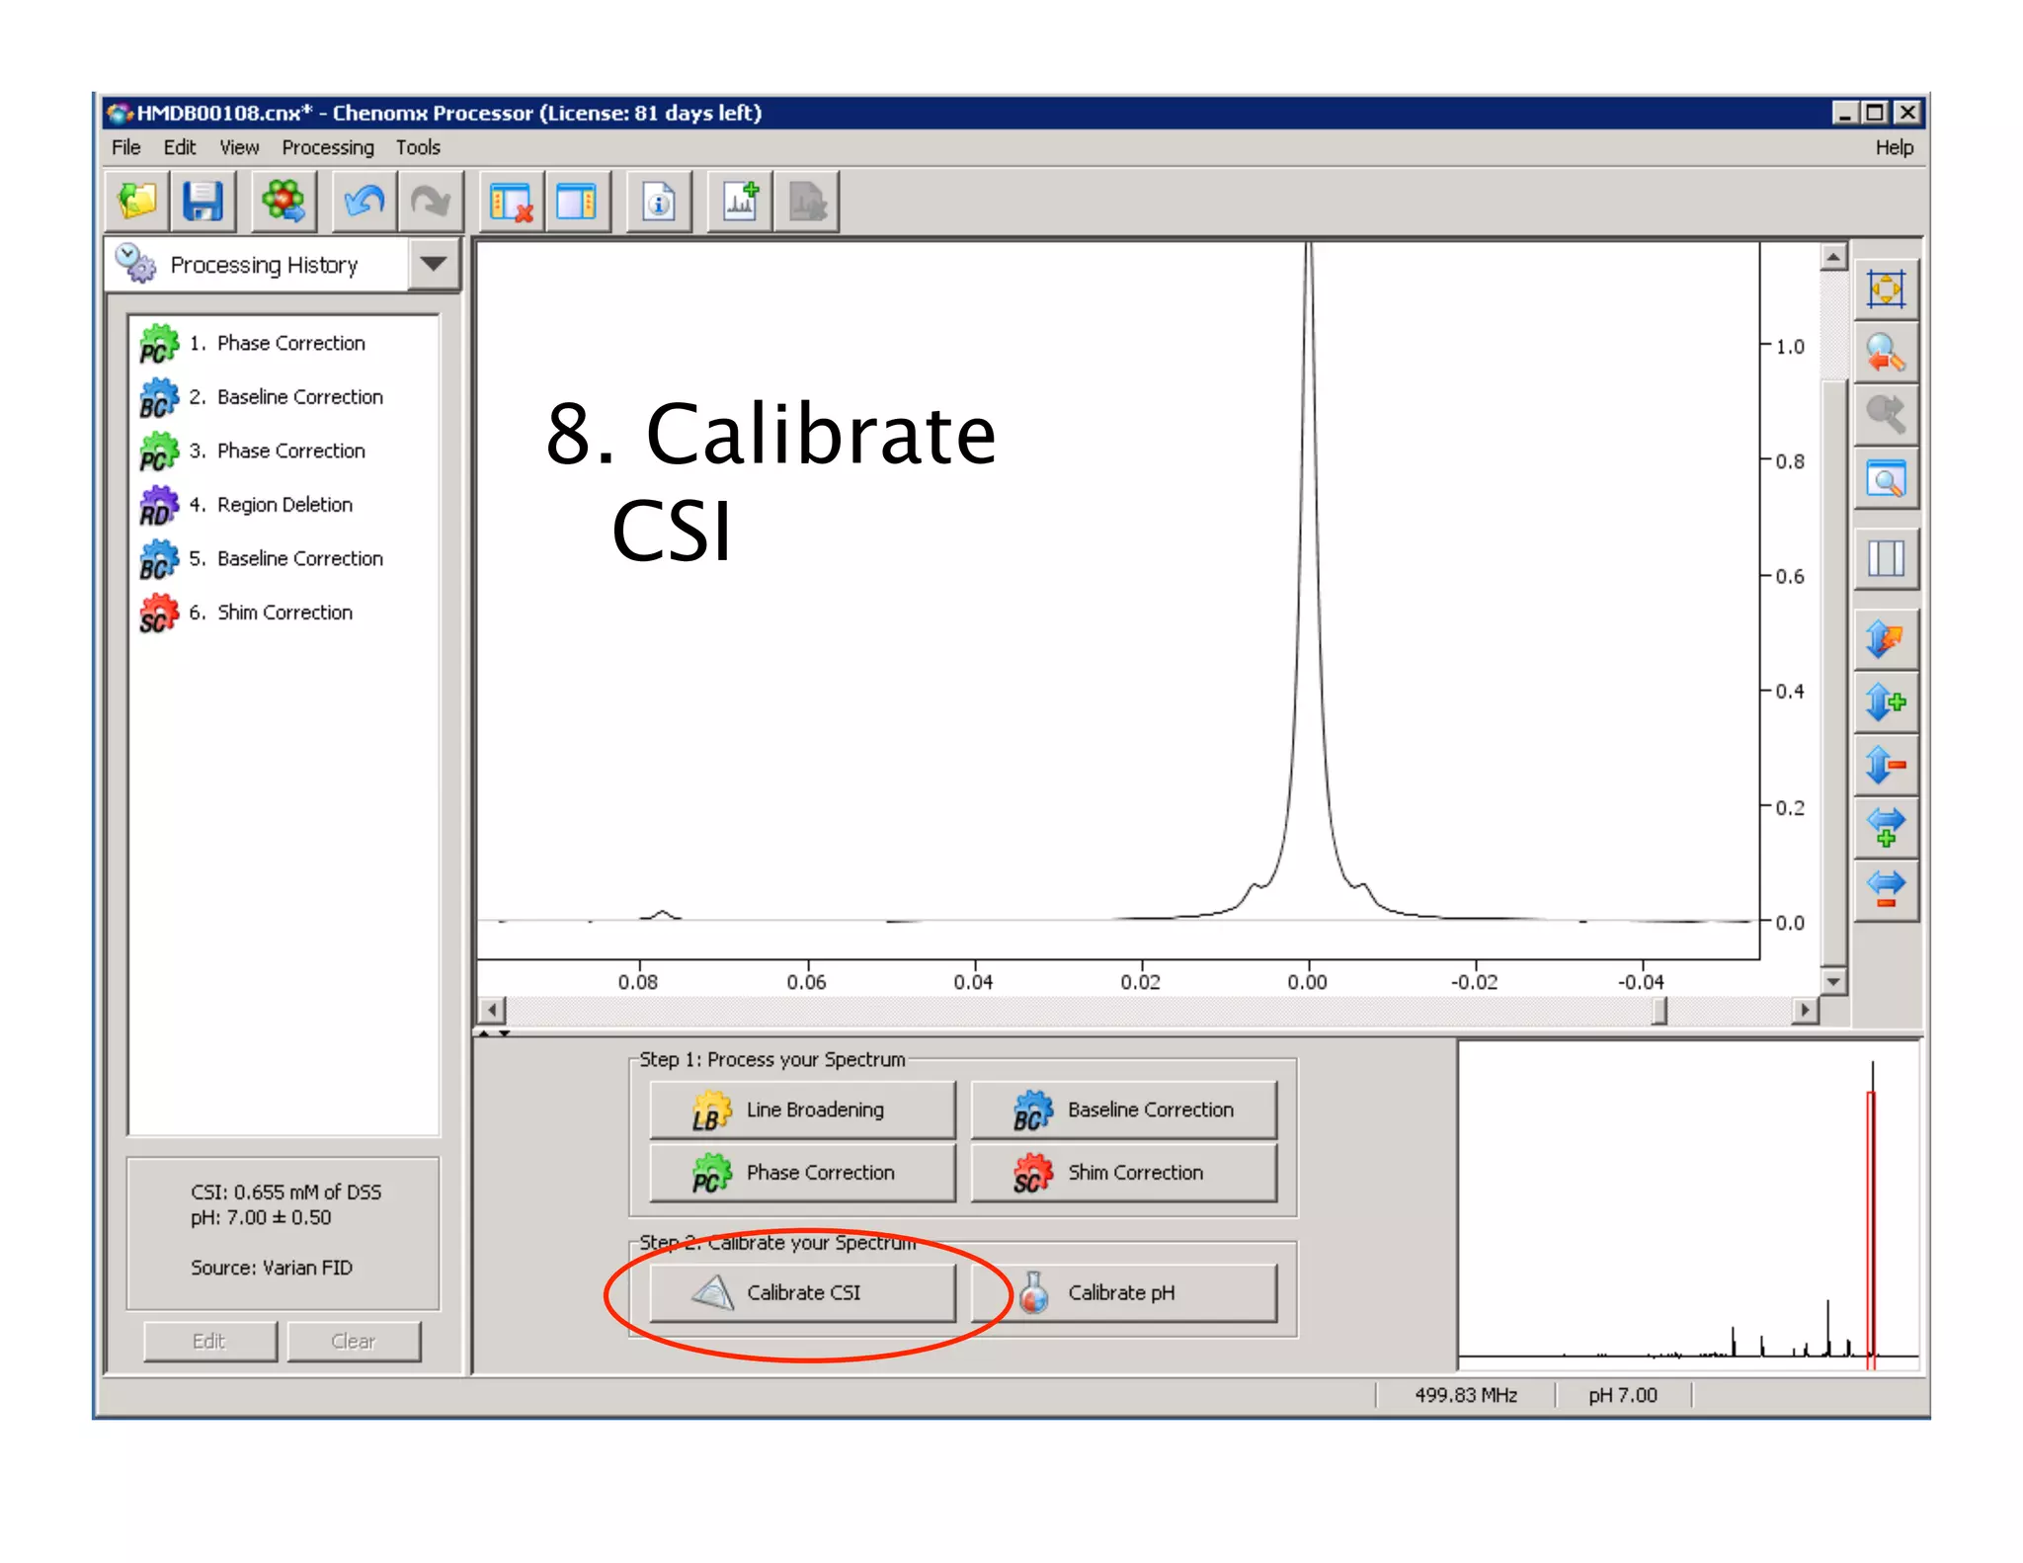The height and width of the screenshot is (1563, 2023).
Task: Click the horizontal scrollbar thumb
Action: coord(1659,1010)
